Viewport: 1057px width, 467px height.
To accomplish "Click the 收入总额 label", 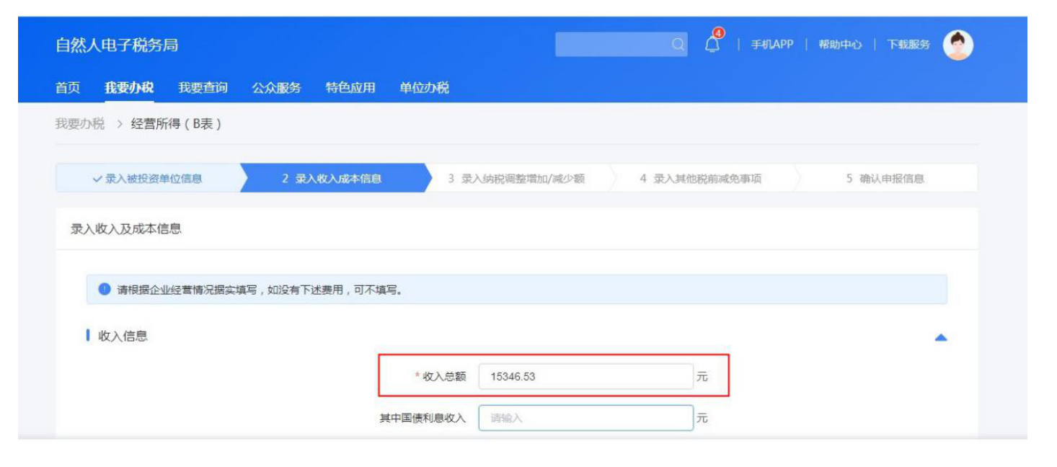I will 444,376.
